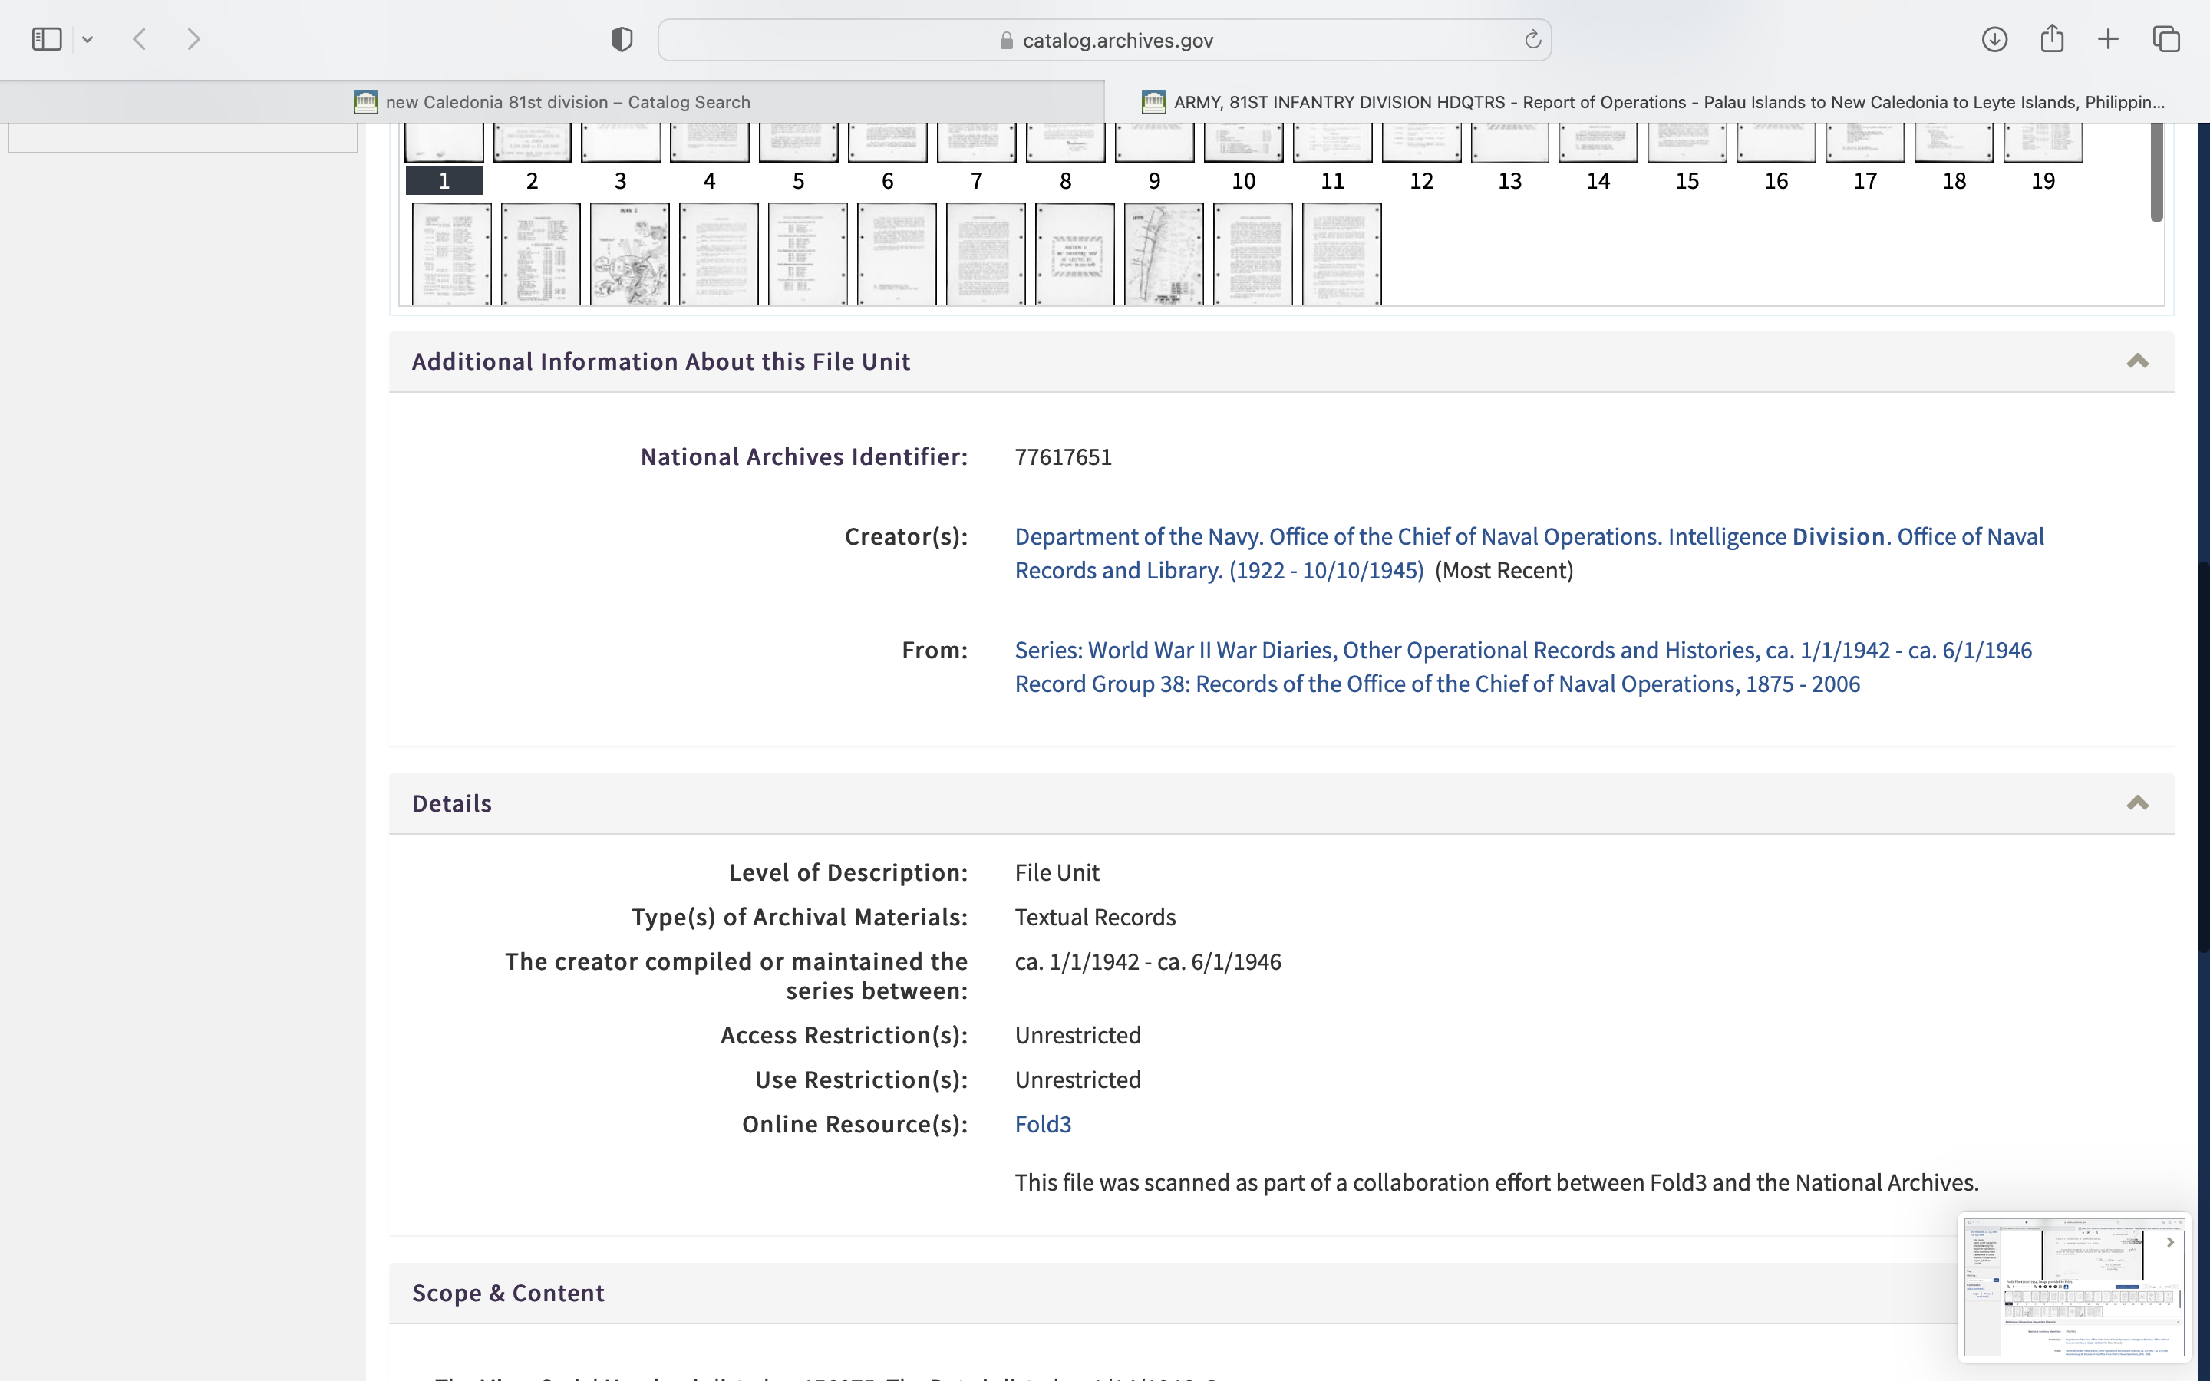
Task: Collapse Additional Information About this File Unit
Action: tap(2137, 361)
